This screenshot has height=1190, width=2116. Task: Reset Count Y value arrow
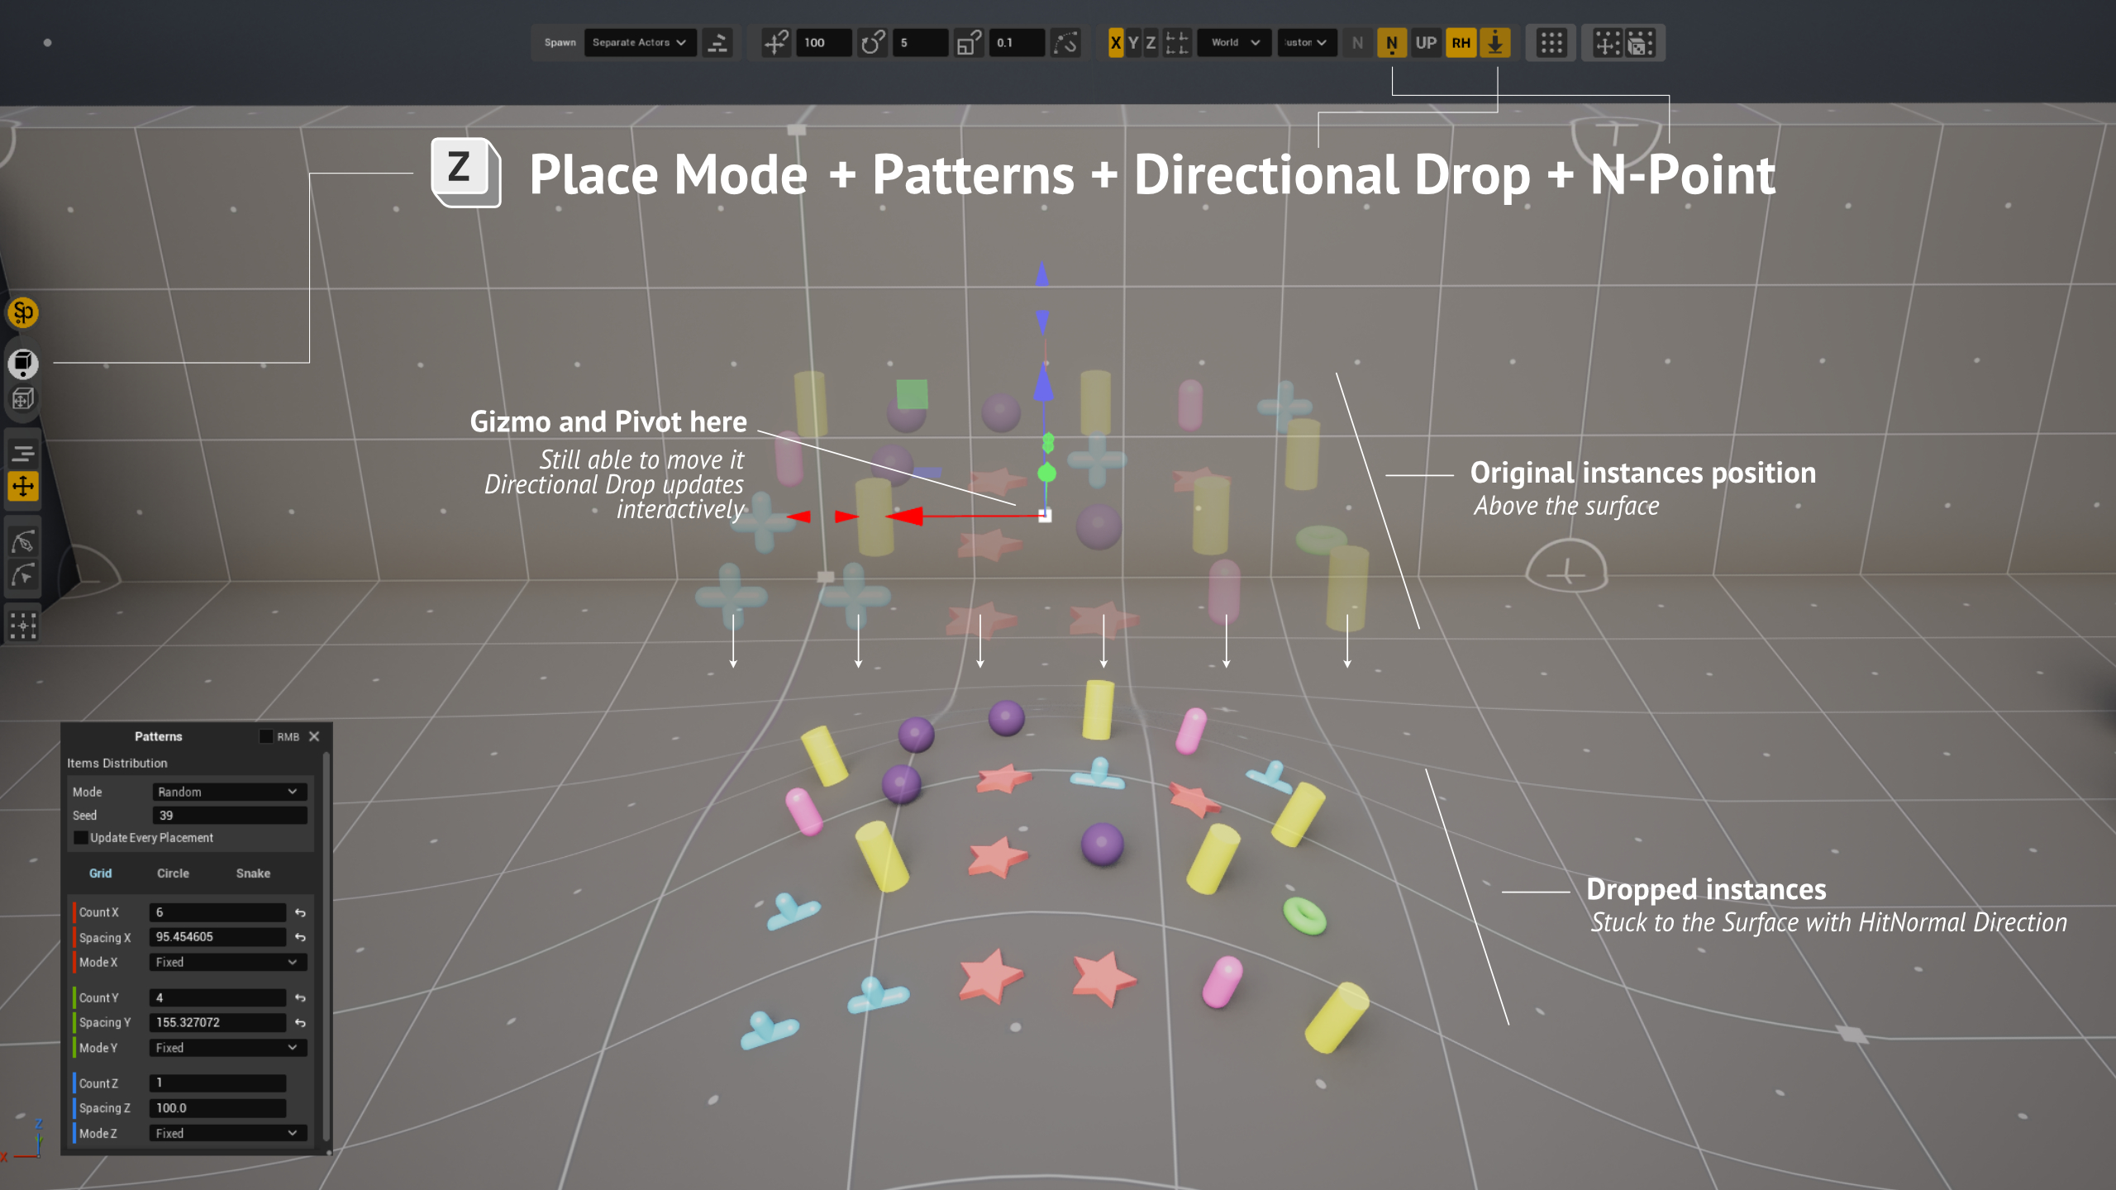point(300,997)
